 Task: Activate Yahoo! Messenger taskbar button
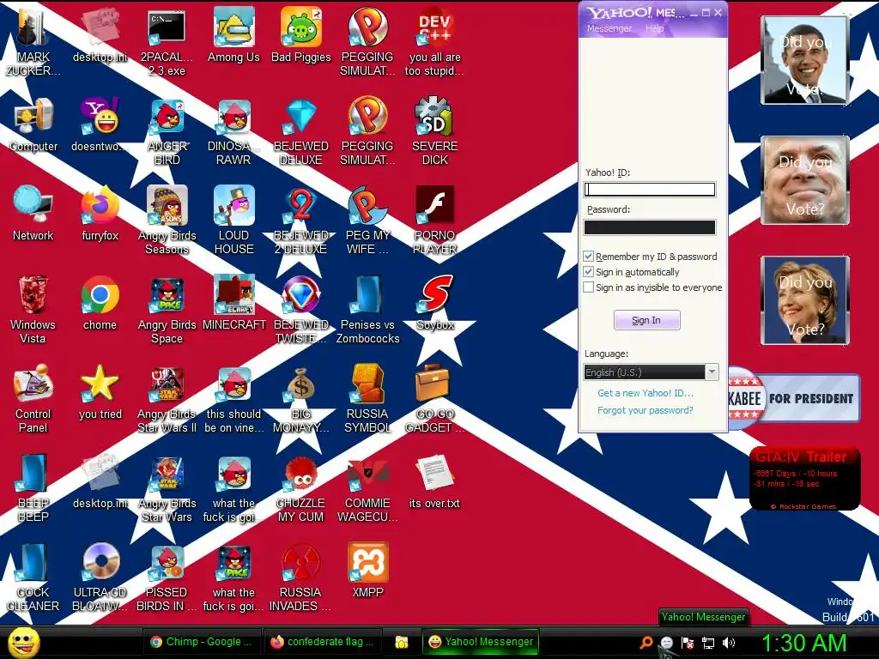(x=481, y=642)
